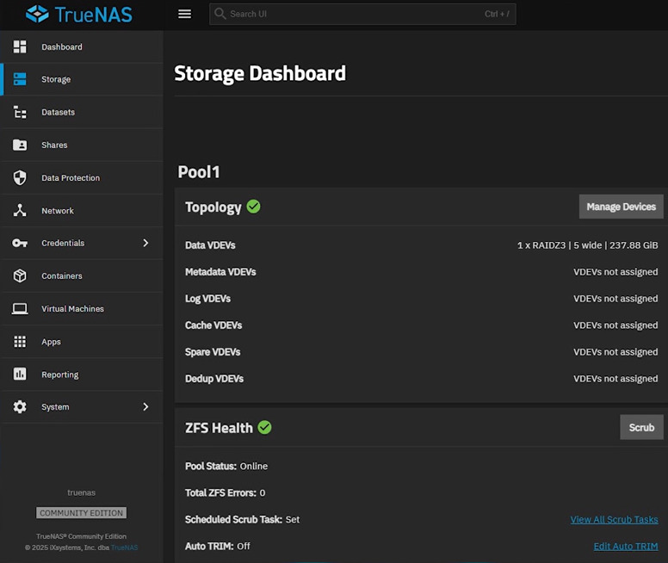Toggle the hamburger sidebar menu icon
668x563 pixels.
[x=184, y=14]
